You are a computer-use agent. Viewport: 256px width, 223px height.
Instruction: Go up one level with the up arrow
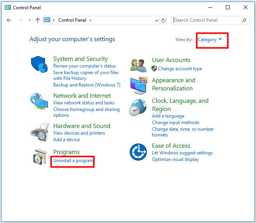pyautogui.click(x=38, y=20)
